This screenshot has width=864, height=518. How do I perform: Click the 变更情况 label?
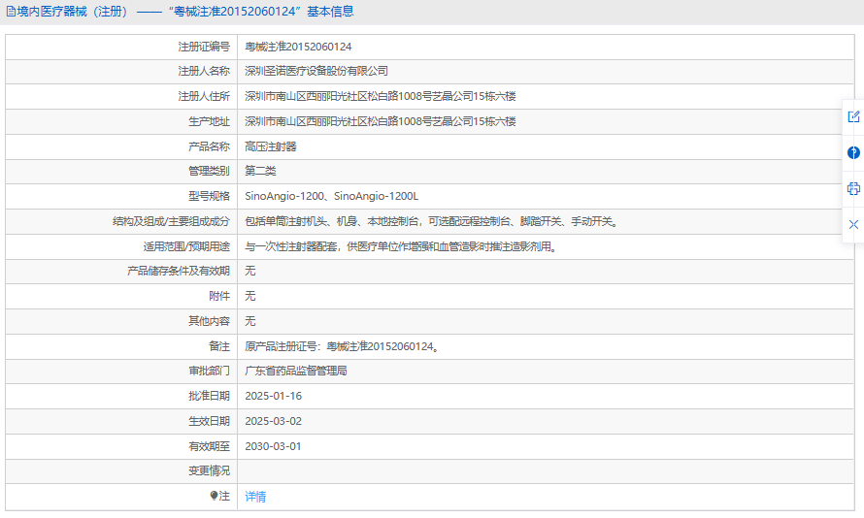(x=209, y=471)
